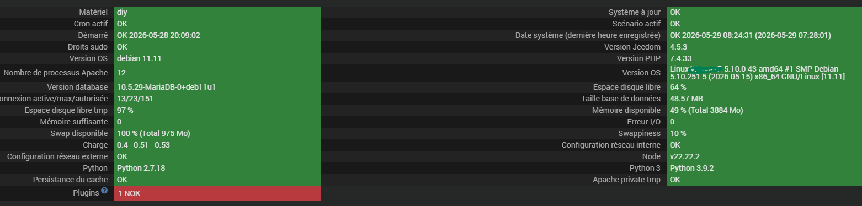Click the Plugins help question mark icon

tap(104, 191)
